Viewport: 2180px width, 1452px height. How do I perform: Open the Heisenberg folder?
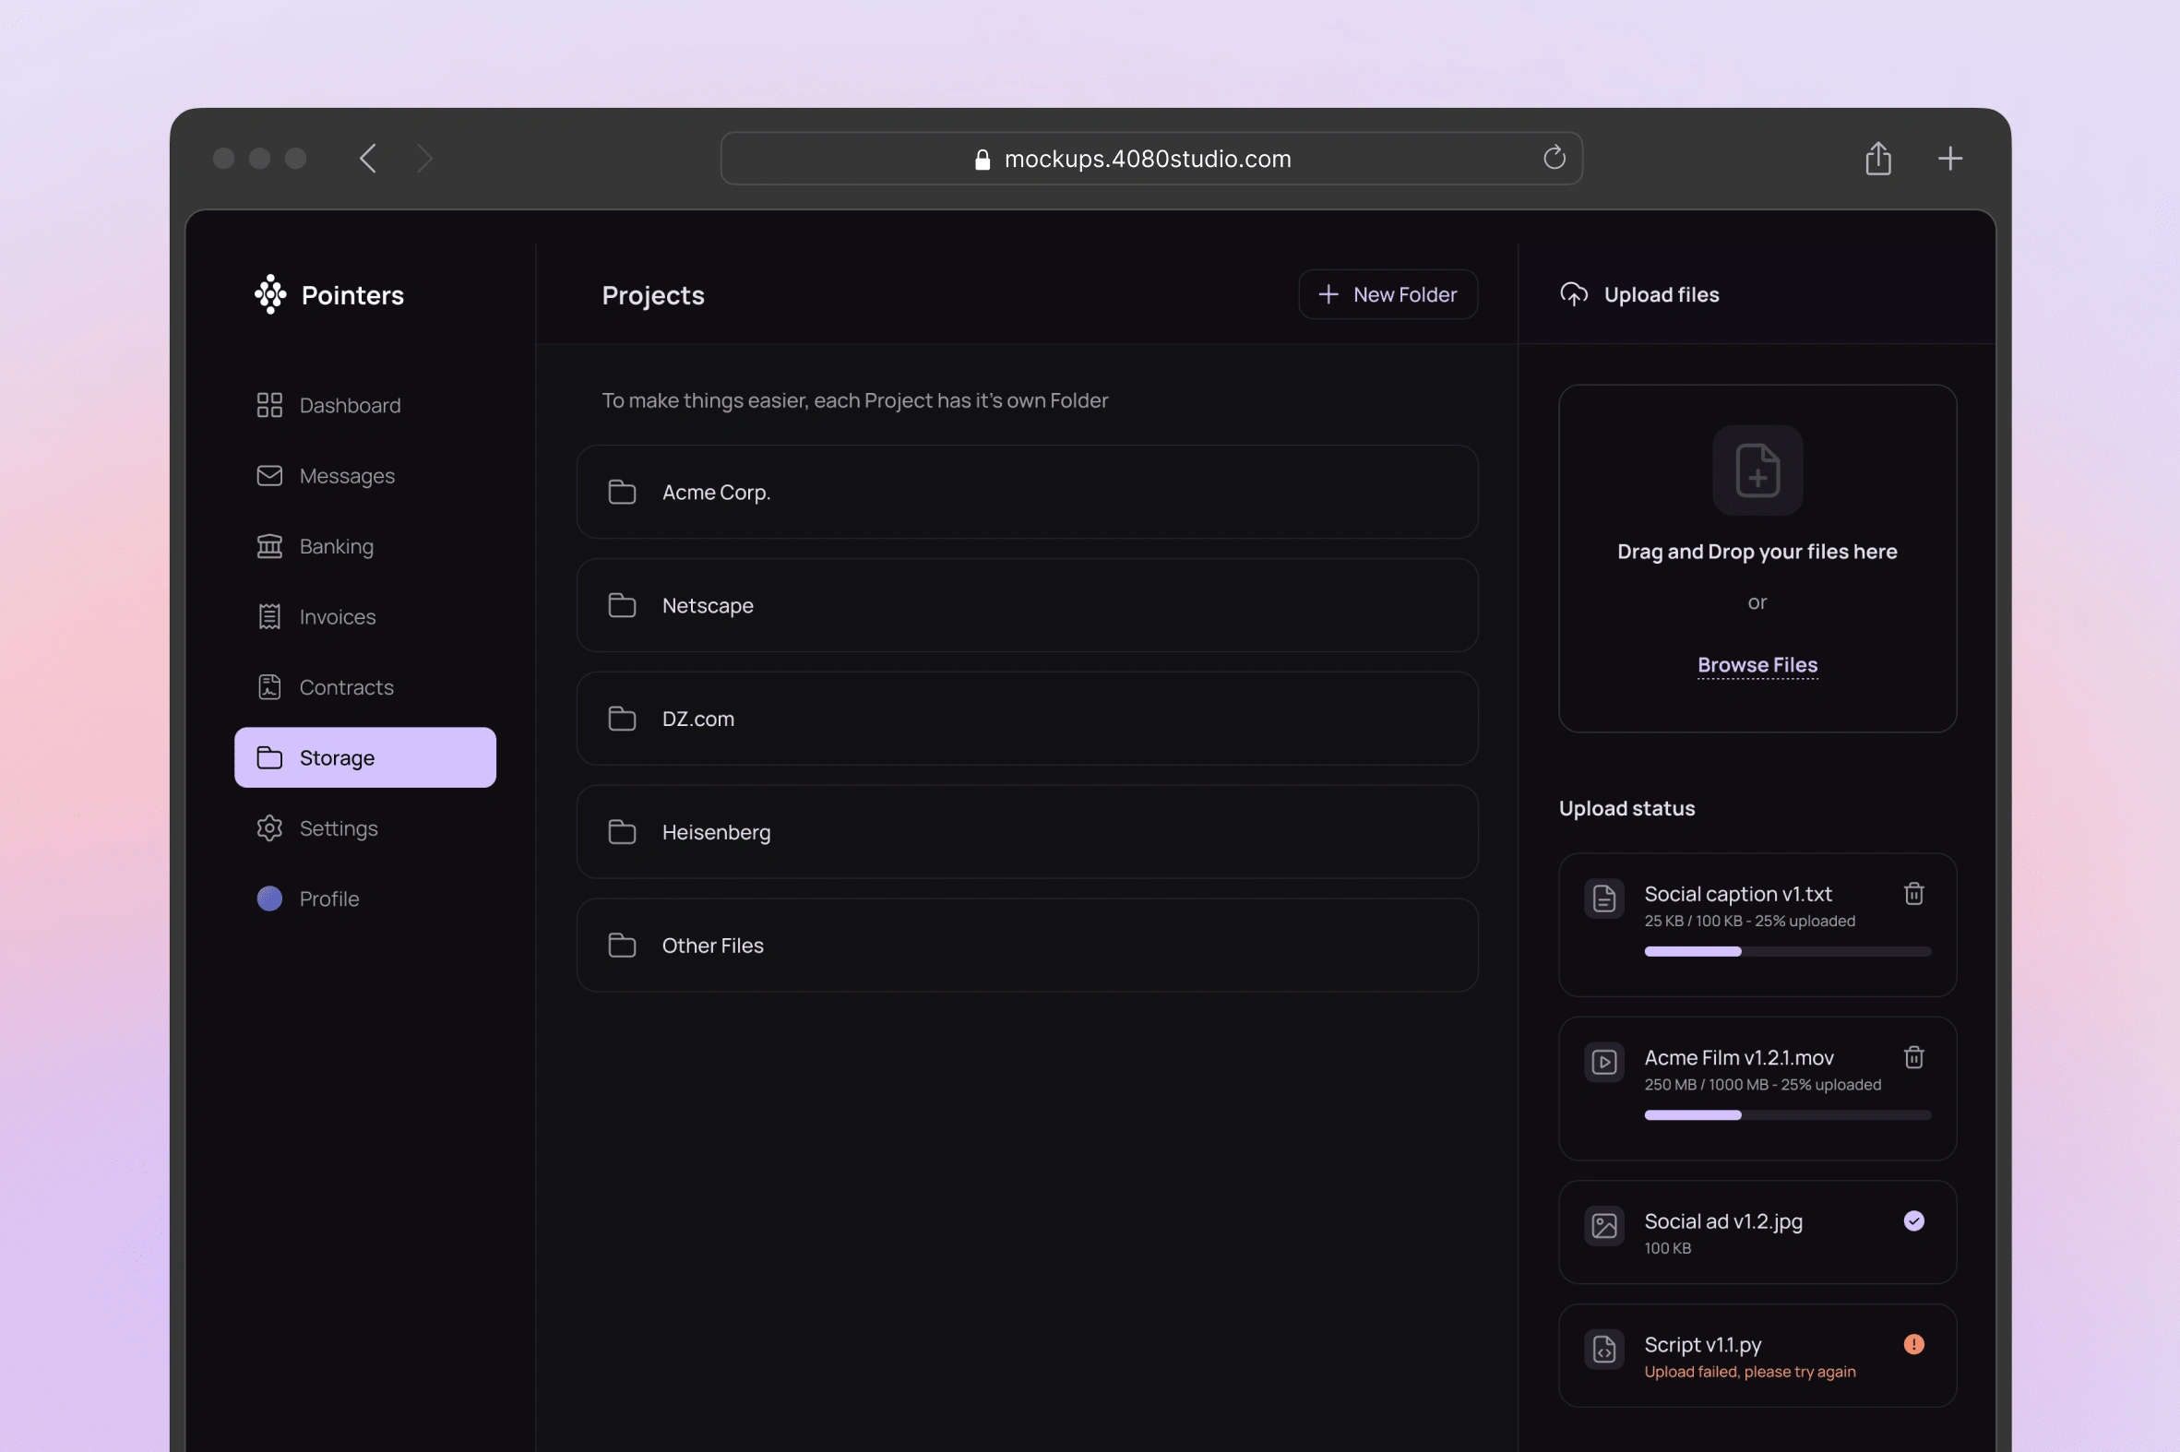pos(1027,831)
